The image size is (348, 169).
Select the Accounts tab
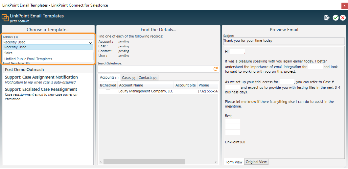tap(109, 78)
